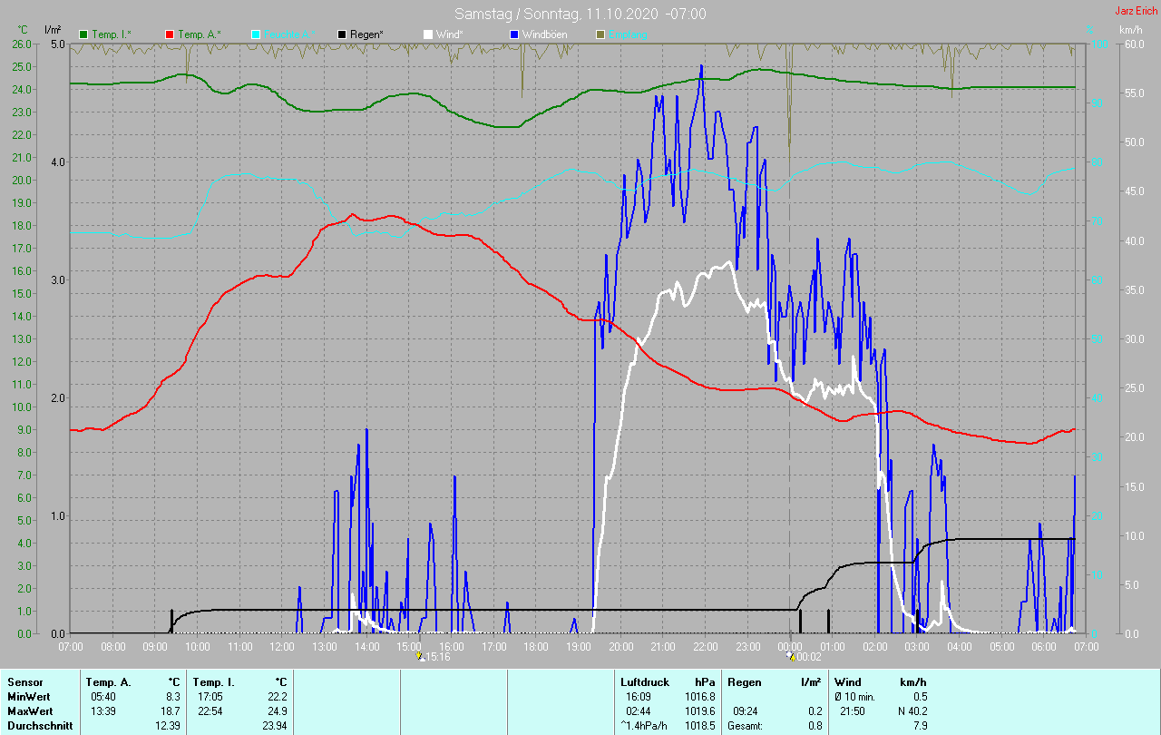Image resolution: width=1161 pixels, height=735 pixels.
Task: Click the outdoor maximum value '18.7'
Action: point(171,711)
